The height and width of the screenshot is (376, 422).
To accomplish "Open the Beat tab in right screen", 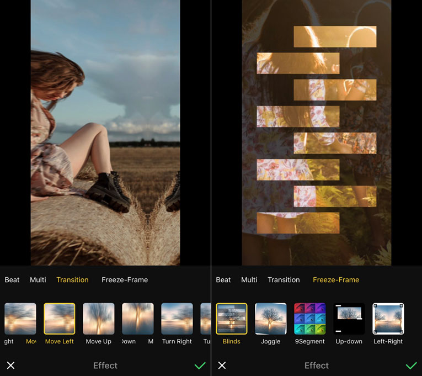I will point(223,280).
